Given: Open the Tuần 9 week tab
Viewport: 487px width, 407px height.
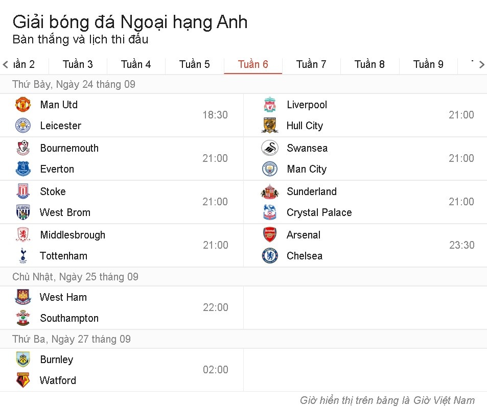Looking at the screenshot, I should (x=428, y=64).
